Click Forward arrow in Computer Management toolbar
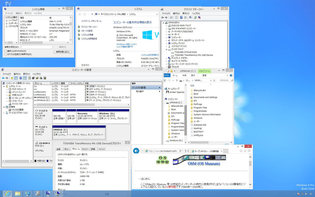The image size is (315, 197). pyautogui.click(x=7, y=78)
